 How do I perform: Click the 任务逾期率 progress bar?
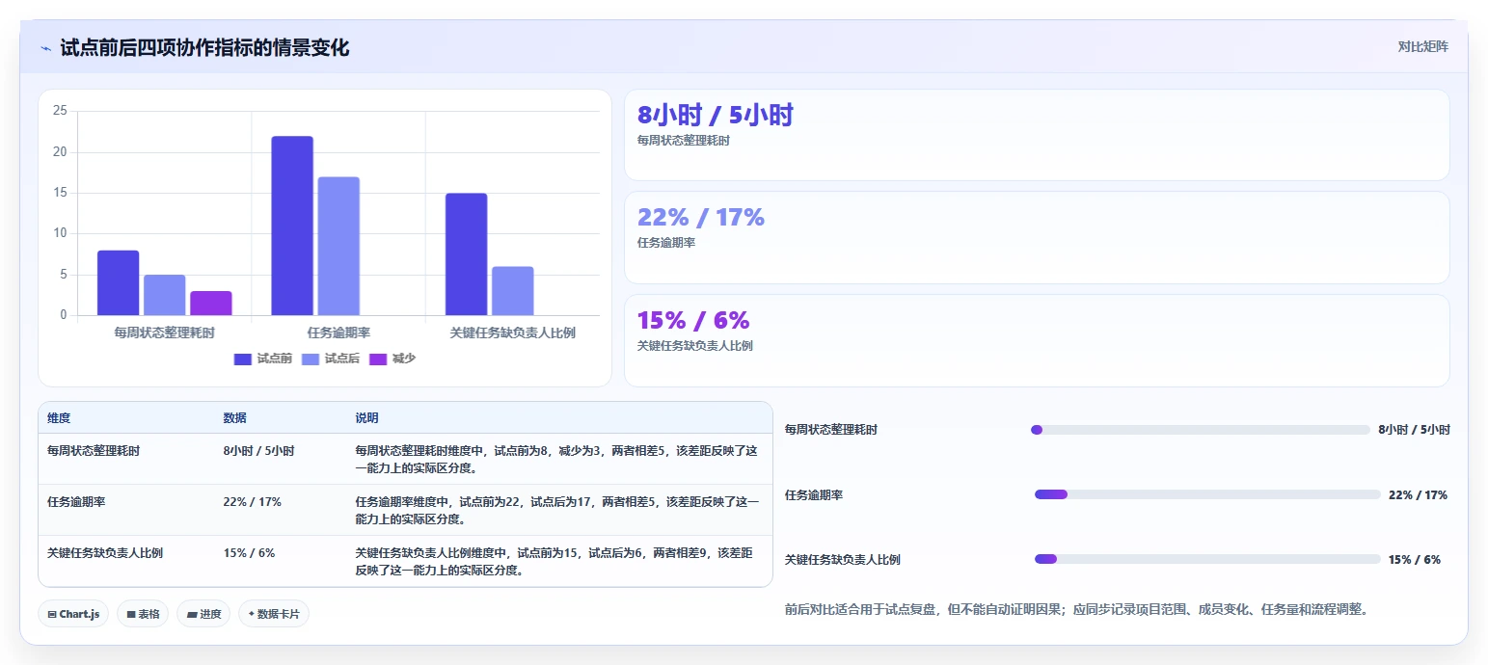1207,494
